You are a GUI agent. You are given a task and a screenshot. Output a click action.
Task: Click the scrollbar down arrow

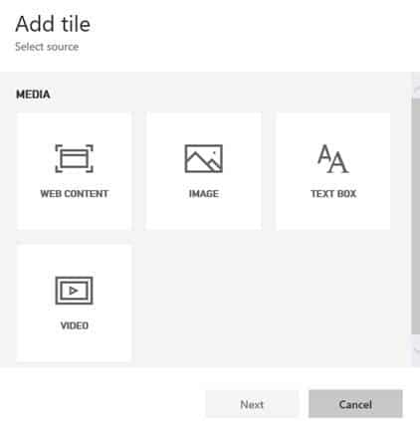click(x=416, y=349)
